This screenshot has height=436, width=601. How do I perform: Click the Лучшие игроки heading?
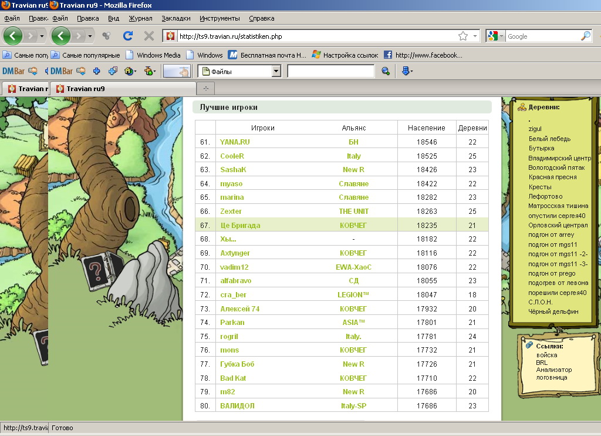[228, 108]
